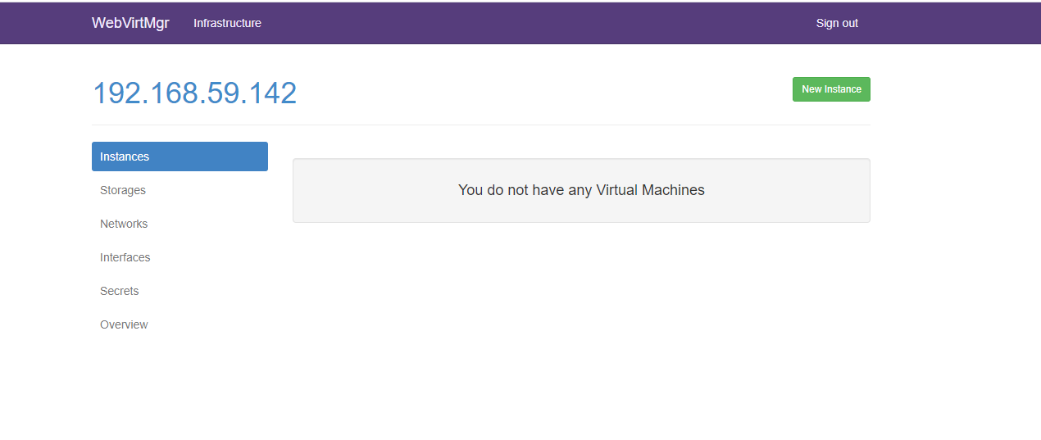Click the 'You do not have any Virtual Machines' panel
Screen dimensions: 1041x440
(x=581, y=190)
